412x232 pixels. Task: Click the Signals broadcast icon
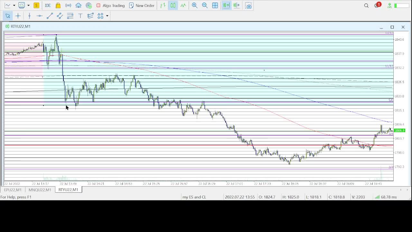coord(68,5)
